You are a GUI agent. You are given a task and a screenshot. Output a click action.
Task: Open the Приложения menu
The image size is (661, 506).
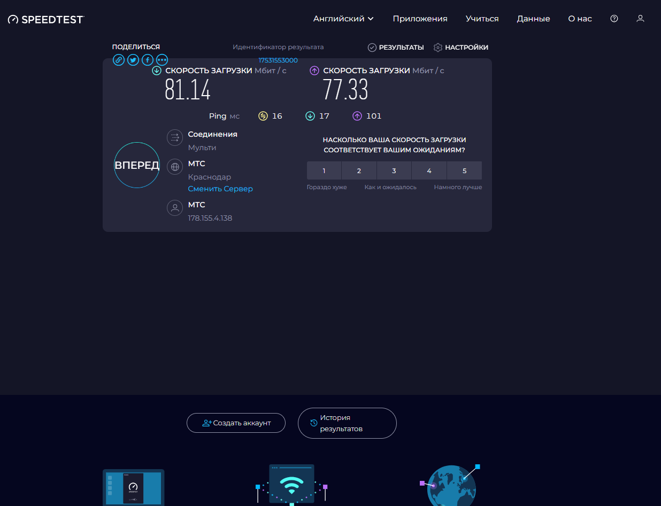[x=420, y=19]
